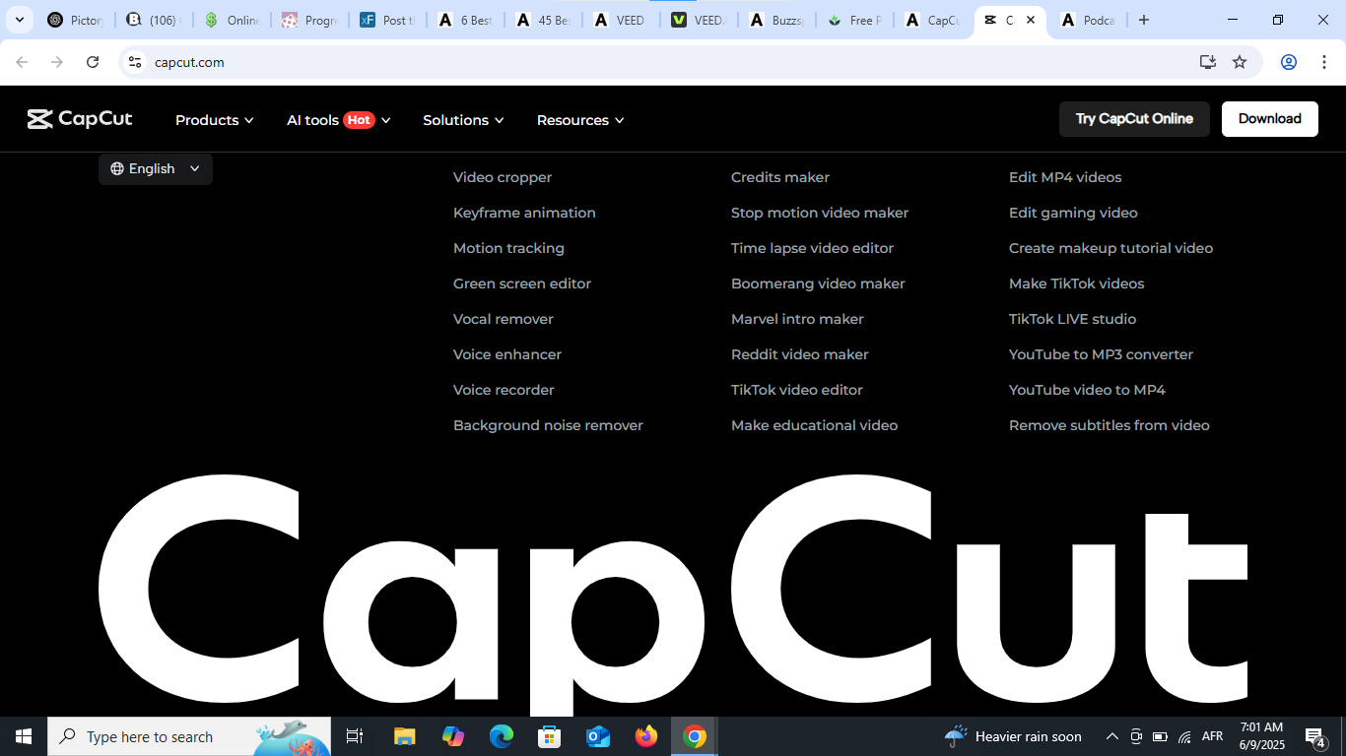
Task: Open Background noise remover link
Action: click(548, 425)
